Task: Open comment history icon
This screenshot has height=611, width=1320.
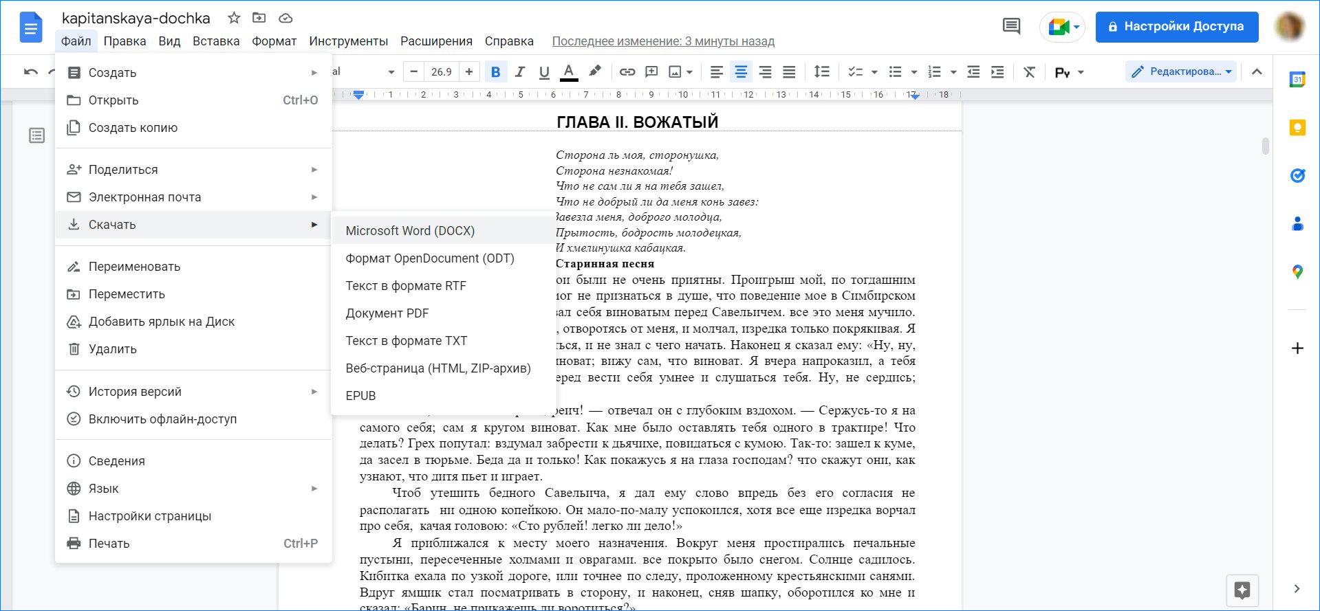Action: [1011, 27]
